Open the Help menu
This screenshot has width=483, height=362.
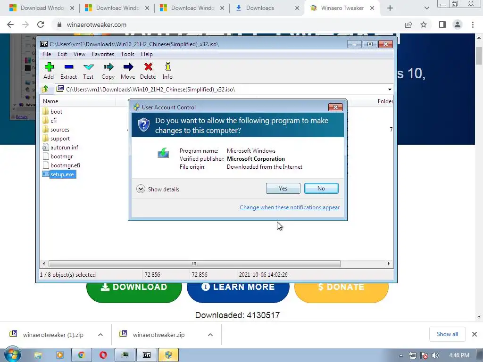(147, 54)
